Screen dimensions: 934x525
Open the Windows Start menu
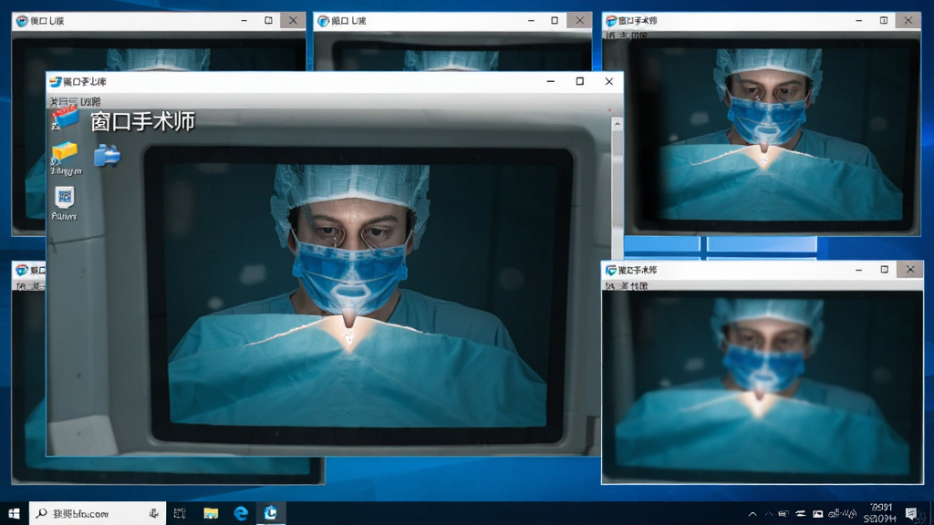click(15, 513)
